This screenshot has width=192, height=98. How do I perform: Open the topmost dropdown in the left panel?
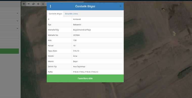coord(9,13)
